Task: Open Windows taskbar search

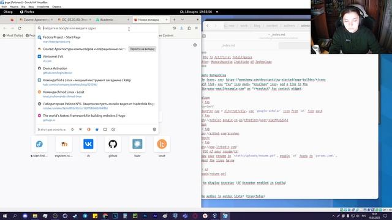Action: coord(15,216)
